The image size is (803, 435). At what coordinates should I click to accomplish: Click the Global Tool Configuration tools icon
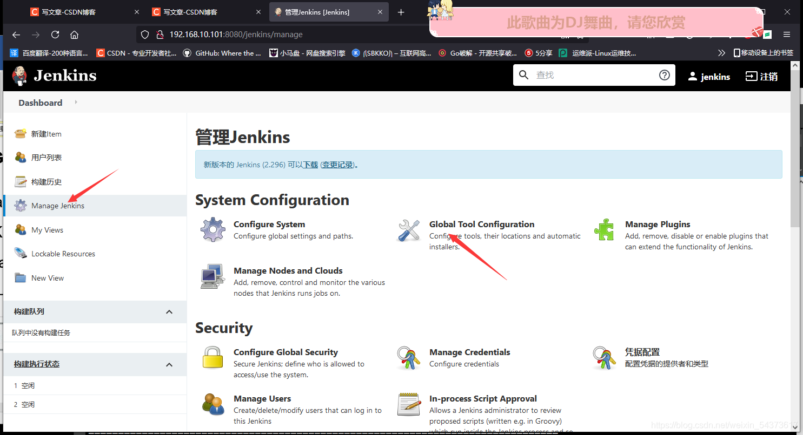pyautogui.click(x=409, y=230)
